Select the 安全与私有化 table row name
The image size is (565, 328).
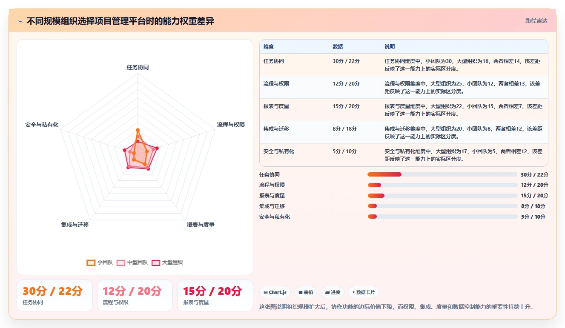coord(279,151)
